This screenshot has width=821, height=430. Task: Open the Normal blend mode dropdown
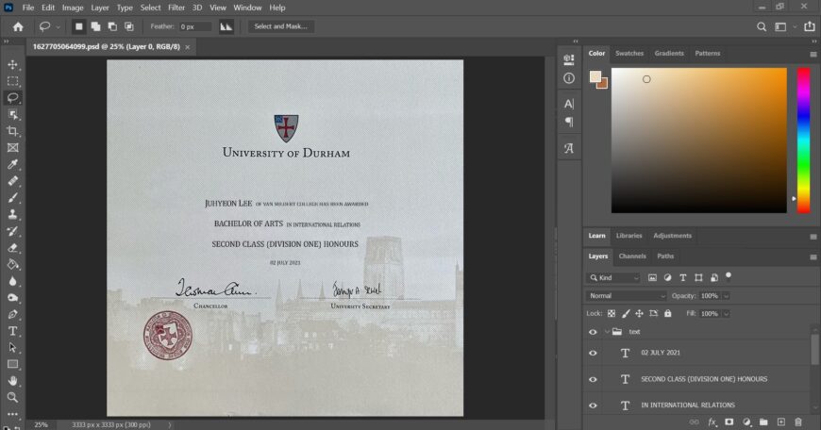[x=627, y=295]
